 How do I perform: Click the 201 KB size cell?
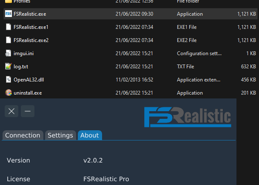point(248,93)
